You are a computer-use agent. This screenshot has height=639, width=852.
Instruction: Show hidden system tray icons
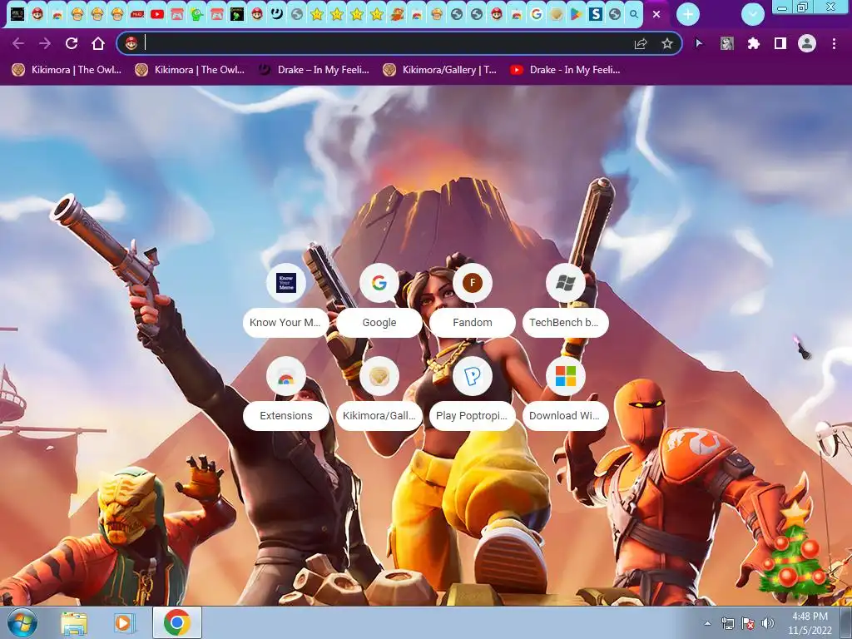(707, 623)
